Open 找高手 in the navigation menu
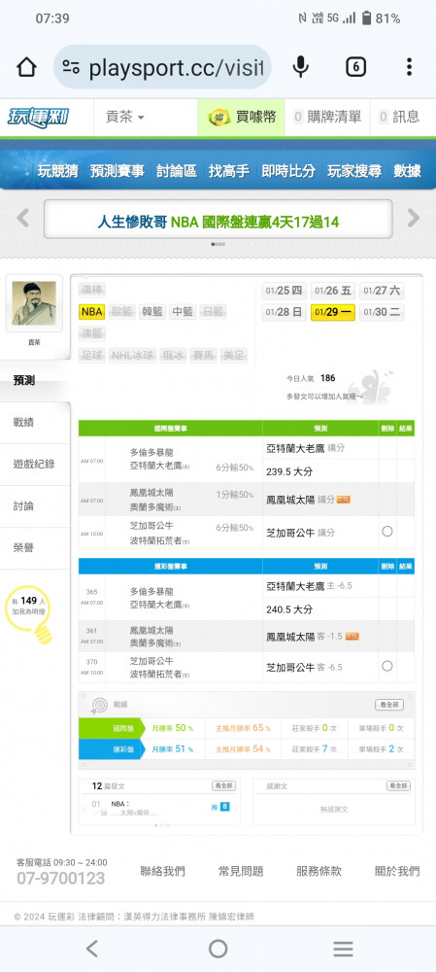This screenshot has width=436, height=972. point(229,170)
